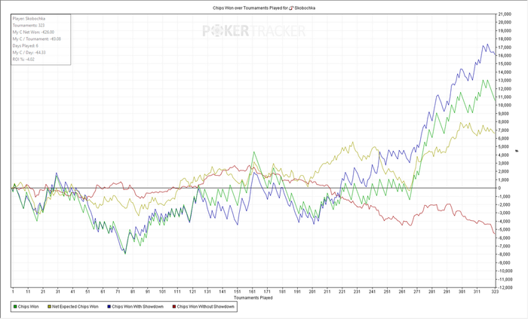Select the 'Chips Won' legend label
The height and width of the screenshot is (319, 528).
(x=29, y=306)
